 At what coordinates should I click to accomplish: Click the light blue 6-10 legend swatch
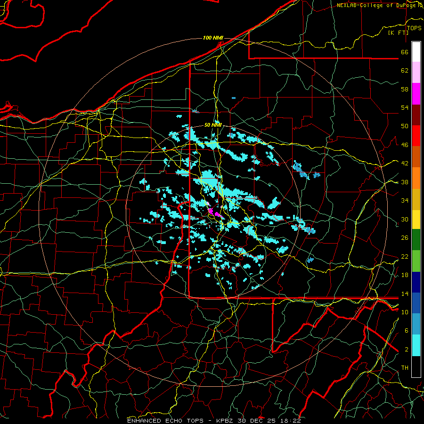click(416, 324)
